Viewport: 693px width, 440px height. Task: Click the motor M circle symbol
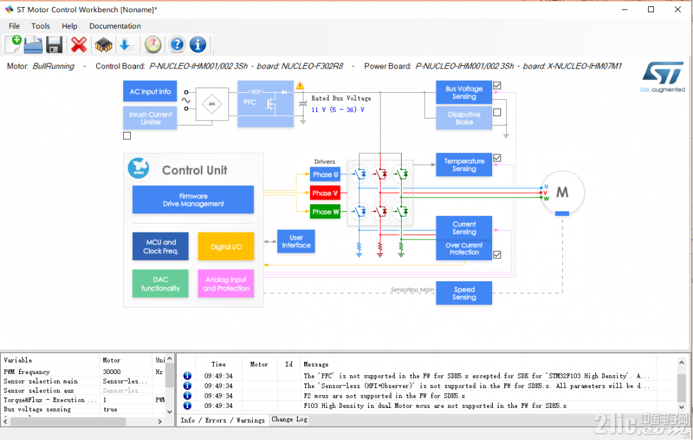562,193
